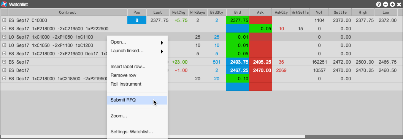Click the Vol column header
The height and width of the screenshot is (139, 403).
pos(319,12)
